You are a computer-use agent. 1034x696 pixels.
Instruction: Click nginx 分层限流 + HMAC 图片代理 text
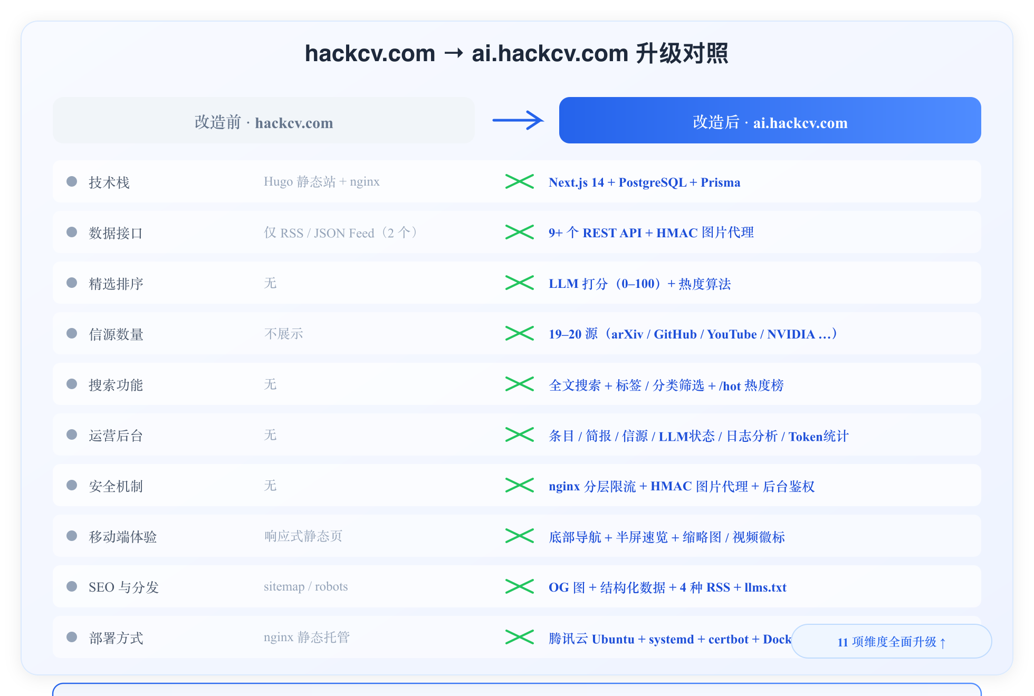(x=682, y=486)
